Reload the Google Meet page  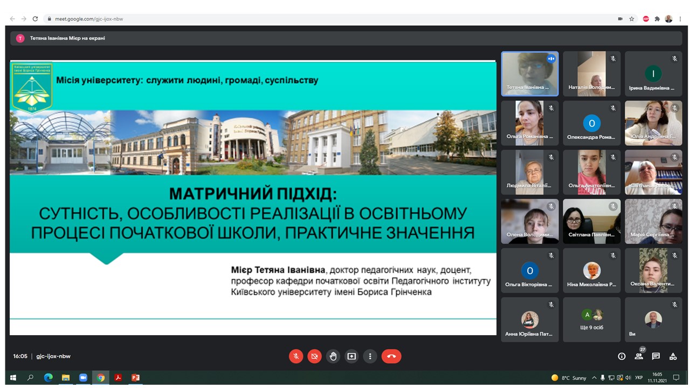click(35, 18)
